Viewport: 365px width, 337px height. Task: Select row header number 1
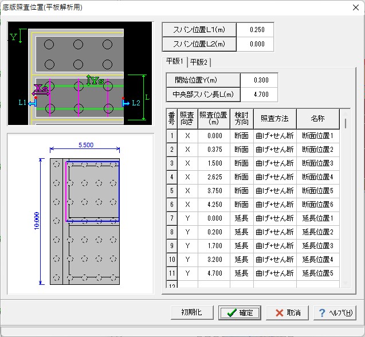pos(172,136)
